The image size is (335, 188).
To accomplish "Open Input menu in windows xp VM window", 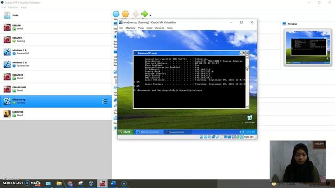I will [149, 28].
